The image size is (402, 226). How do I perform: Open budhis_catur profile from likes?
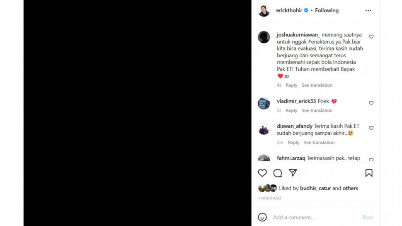(315, 188)
